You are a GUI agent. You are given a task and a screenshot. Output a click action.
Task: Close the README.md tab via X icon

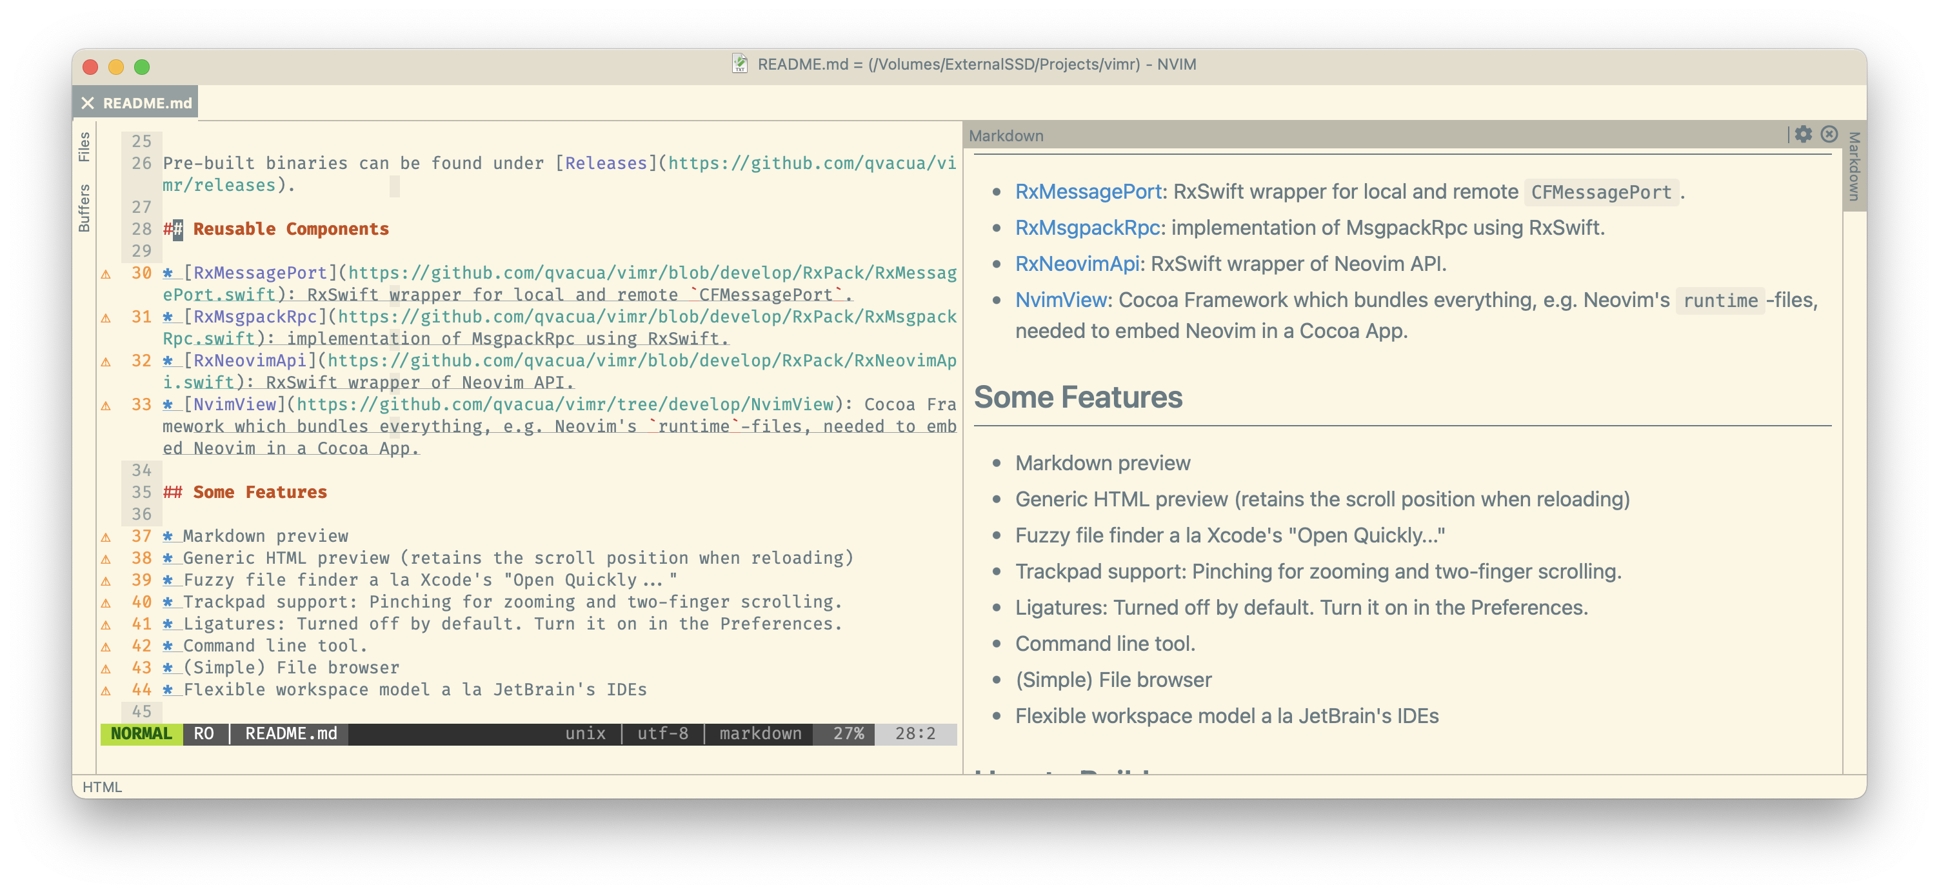coord(88,103)
